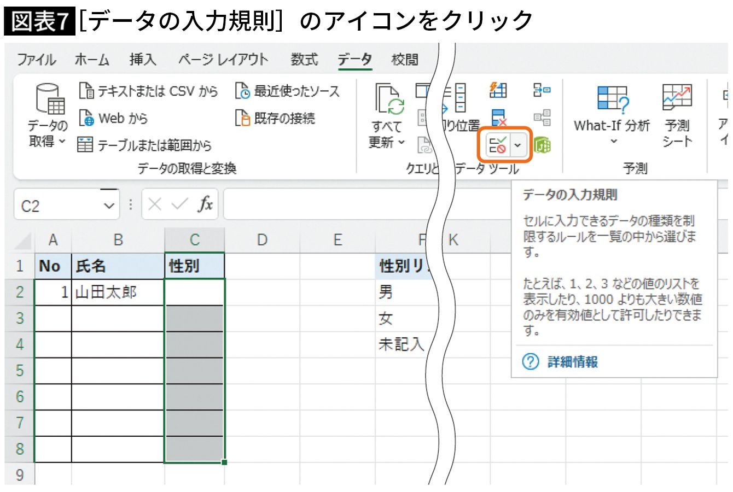
Task: Select テキストまたは CSV から
Action: [149, 91]
